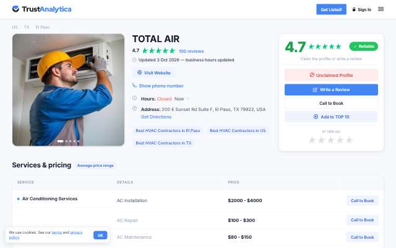Click Call to Book for AC Repair
Image resolution: width=396 pixels, height=248 pixels.
pos(362,220)
